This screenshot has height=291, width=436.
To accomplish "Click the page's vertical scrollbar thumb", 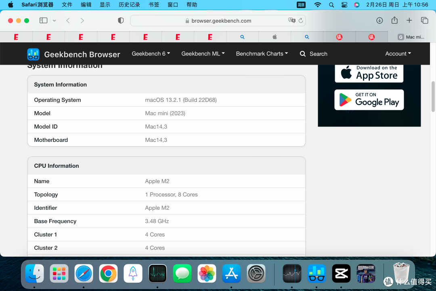I will pyautogui.click(x=433, y=97).
